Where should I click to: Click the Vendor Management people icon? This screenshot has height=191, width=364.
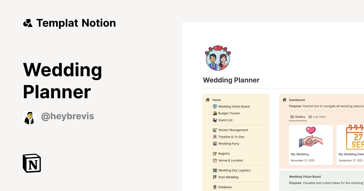(215, 130)
